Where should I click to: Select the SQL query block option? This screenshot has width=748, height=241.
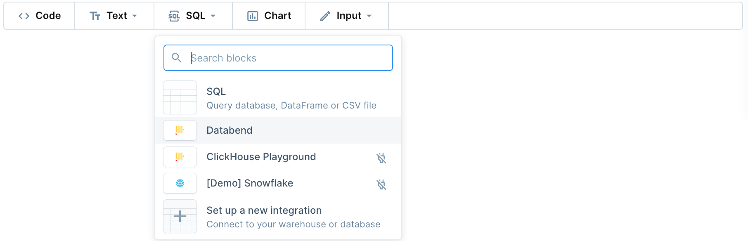[x=278, y=97]
